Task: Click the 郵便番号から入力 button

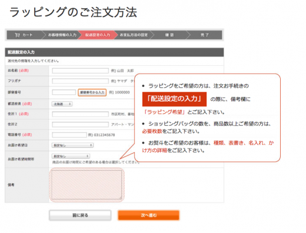Action: click(x=92, y=92)
